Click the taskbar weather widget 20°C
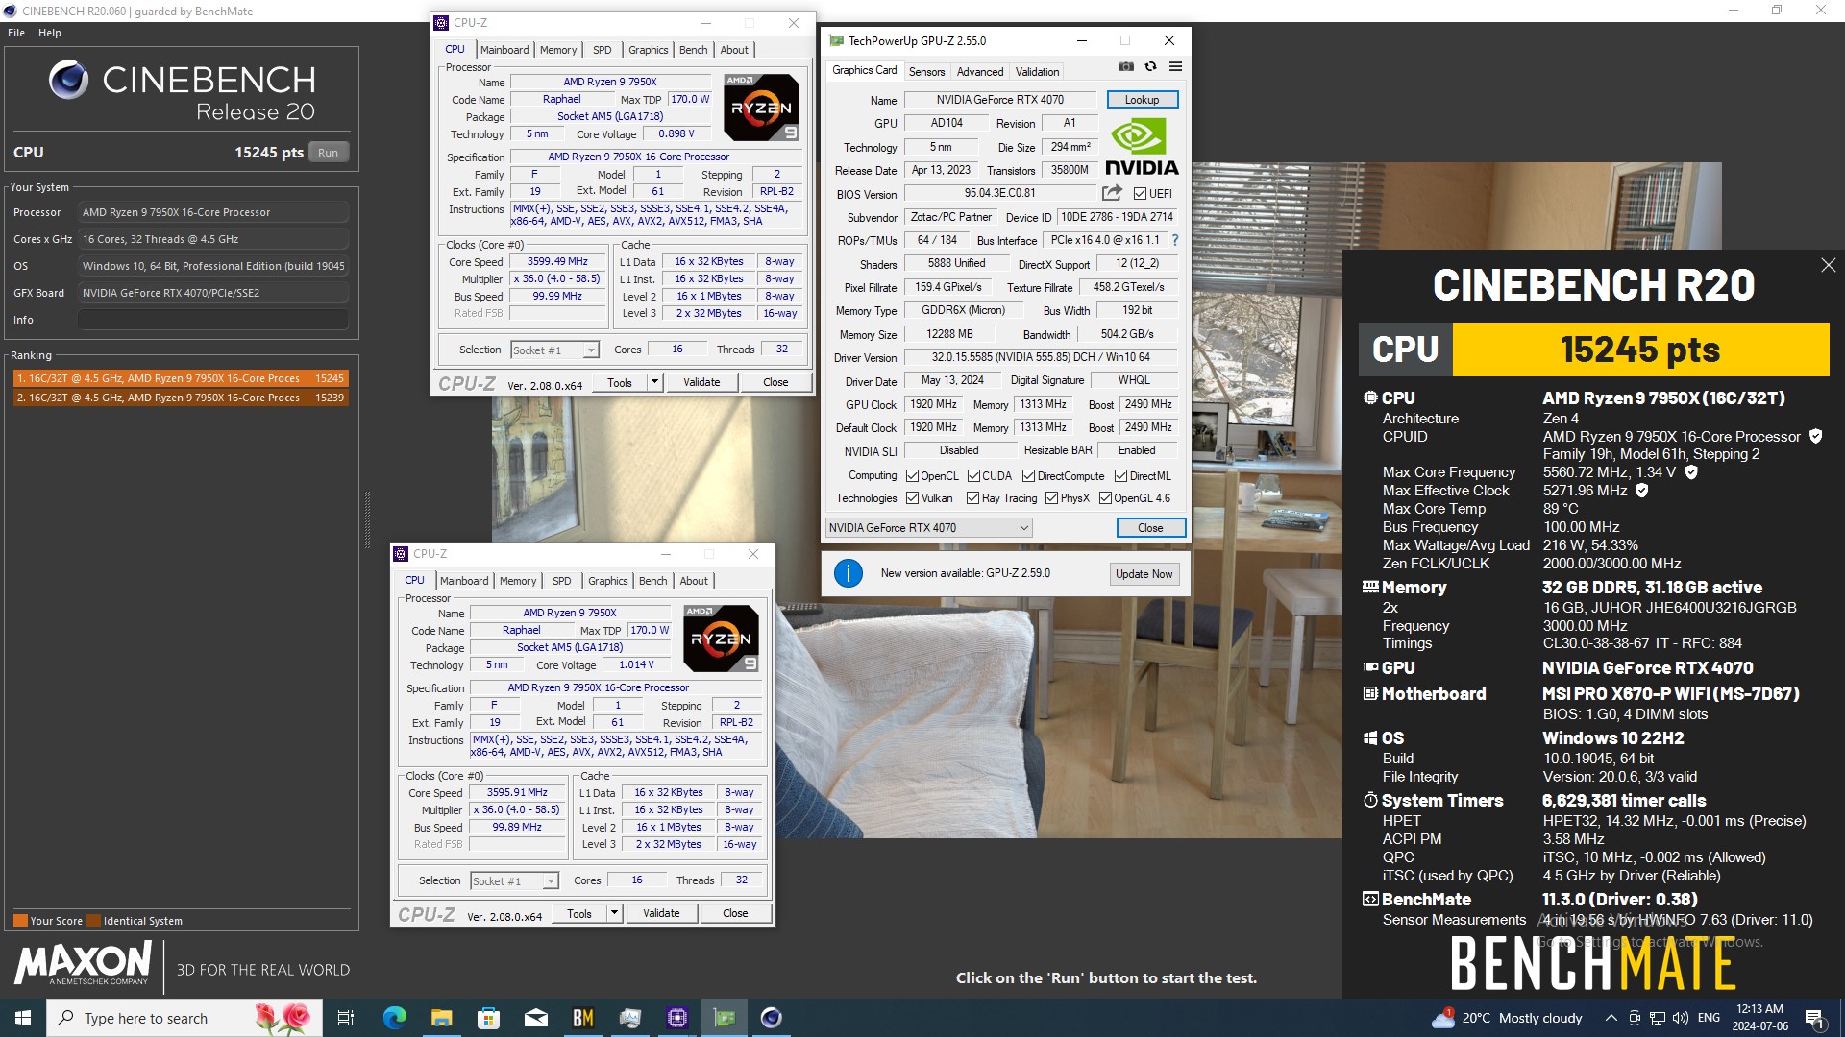 pyautogui.click(x=1508, y=1018)
